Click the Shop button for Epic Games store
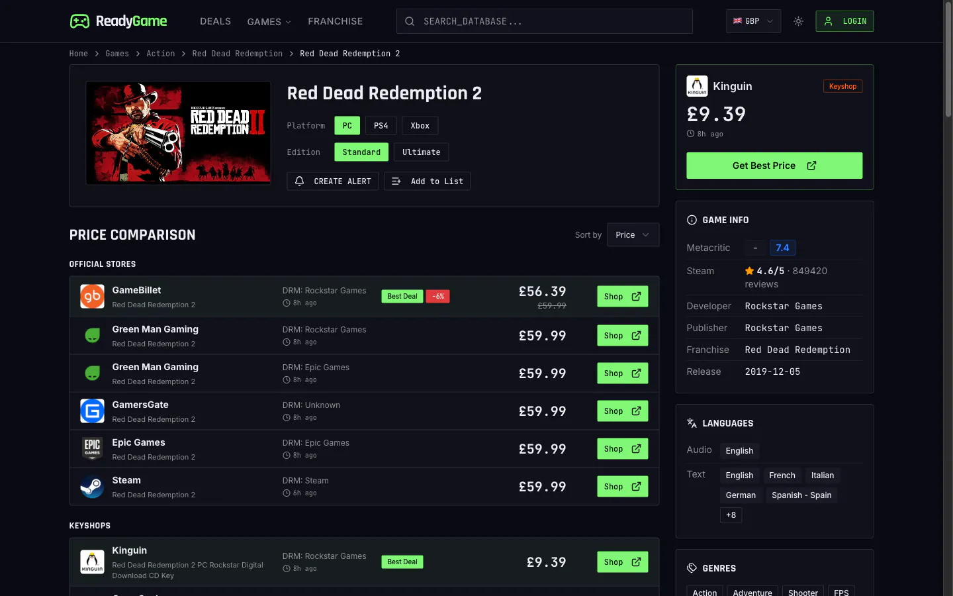 623,449
